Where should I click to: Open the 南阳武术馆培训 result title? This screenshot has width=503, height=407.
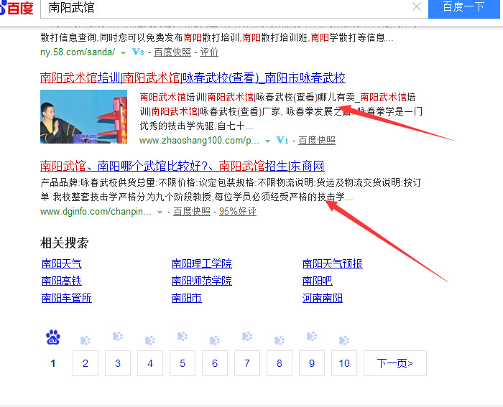click(x=193, y=78)
